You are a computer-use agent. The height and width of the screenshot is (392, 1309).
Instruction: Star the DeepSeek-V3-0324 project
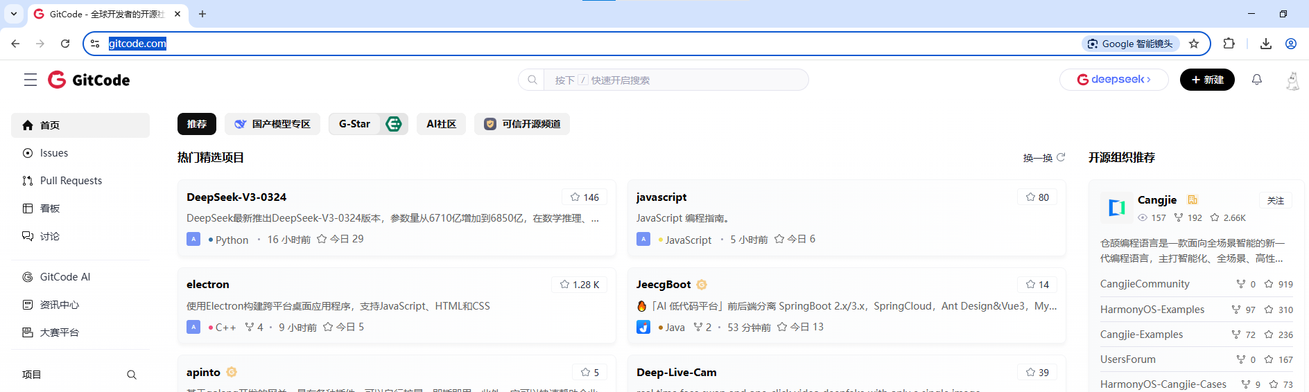pos(584,197)
